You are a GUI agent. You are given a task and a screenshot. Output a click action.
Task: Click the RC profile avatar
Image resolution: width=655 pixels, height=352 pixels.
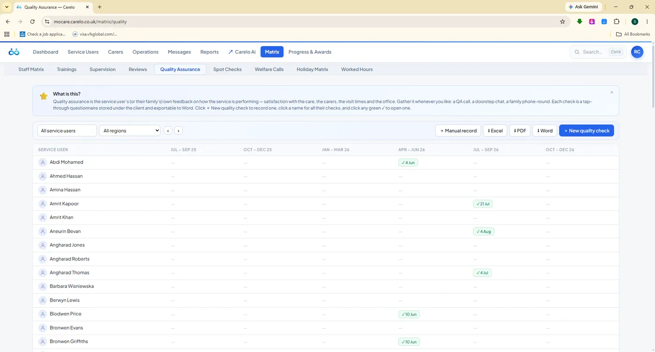pyautogui.click(x=637, y=52)
